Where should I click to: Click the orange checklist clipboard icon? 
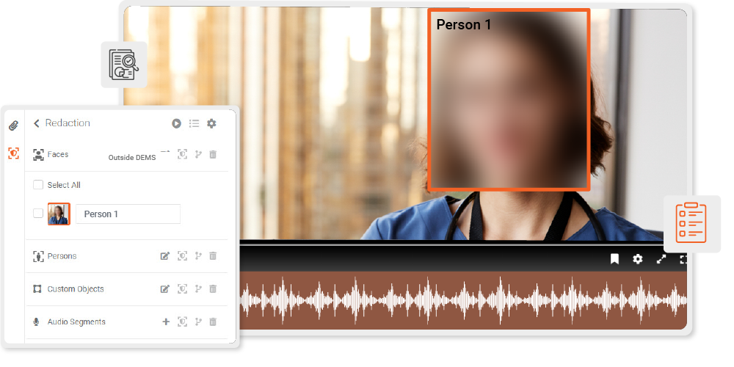click(x=691, y=223)
